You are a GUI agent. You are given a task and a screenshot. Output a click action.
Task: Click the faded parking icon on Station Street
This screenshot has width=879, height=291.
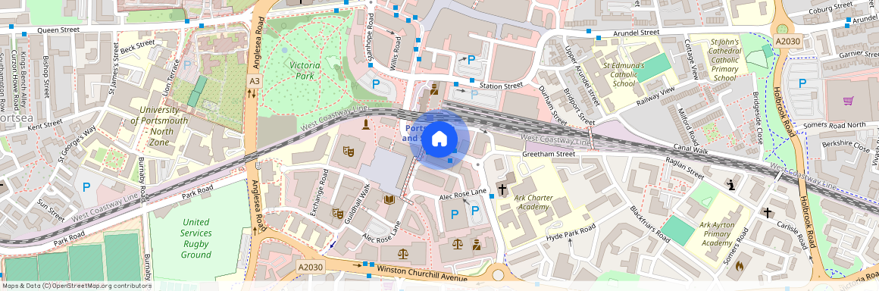coord(474,94)
